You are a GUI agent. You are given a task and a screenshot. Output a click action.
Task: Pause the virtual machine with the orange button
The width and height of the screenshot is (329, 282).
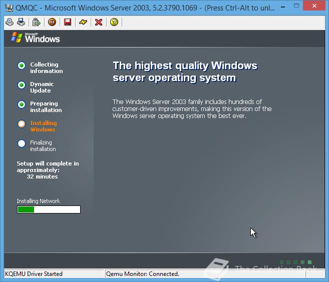click(52, 22)
